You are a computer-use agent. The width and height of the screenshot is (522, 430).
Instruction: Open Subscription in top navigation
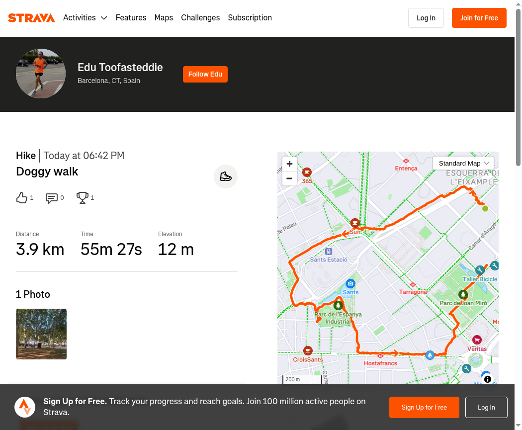tap(250, 17)
